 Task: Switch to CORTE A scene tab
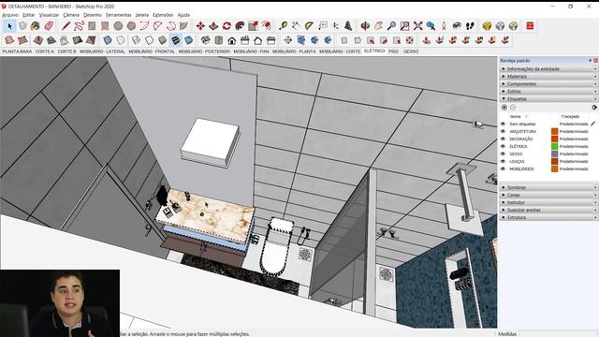coord(45,51)
